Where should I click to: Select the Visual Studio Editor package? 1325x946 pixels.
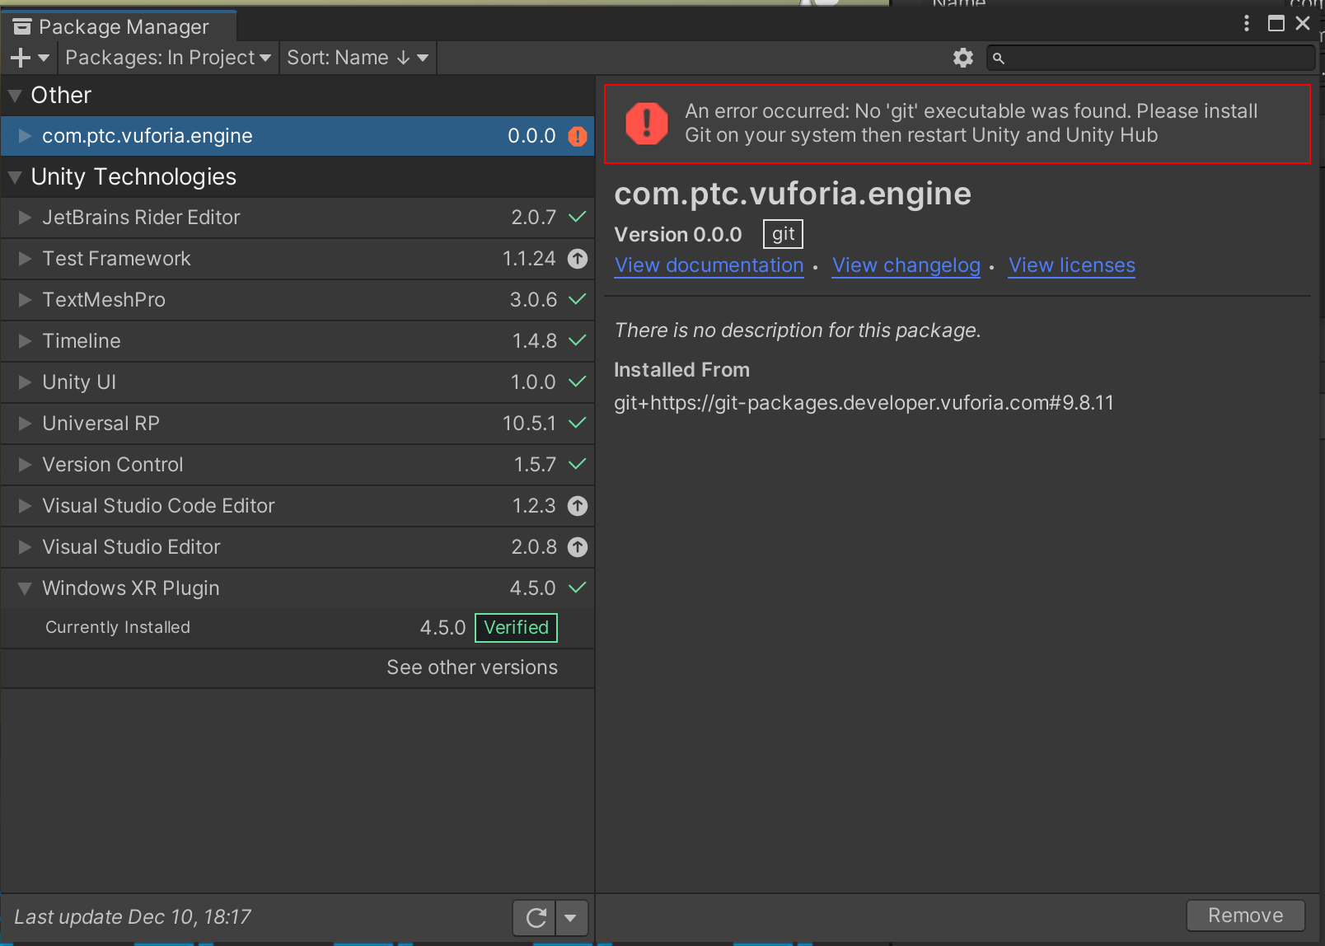297,547
